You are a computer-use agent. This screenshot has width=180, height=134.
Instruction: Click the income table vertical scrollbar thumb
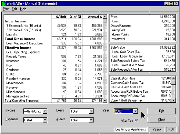pyautogui.click(x=105, y=21)
